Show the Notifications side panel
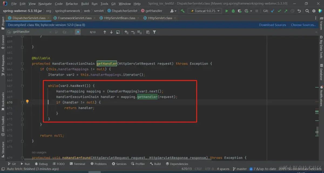The width and height of the screenshot is (324, 173). (x=321, y=96)
